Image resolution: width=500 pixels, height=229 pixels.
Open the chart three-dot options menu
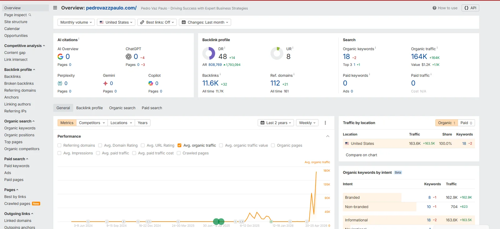coord(325,123)
